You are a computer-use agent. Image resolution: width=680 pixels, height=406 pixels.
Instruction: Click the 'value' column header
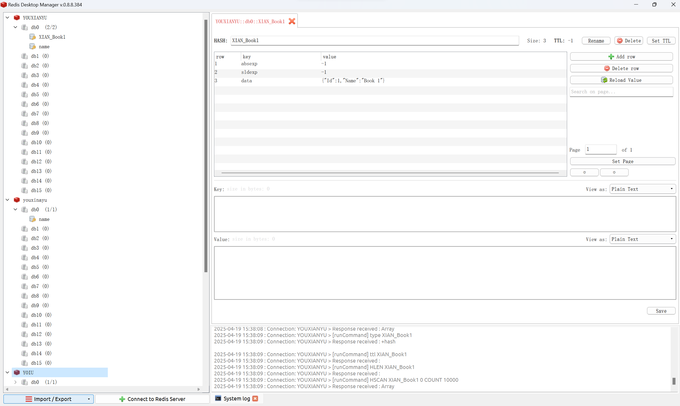click(x=329, y=57)
